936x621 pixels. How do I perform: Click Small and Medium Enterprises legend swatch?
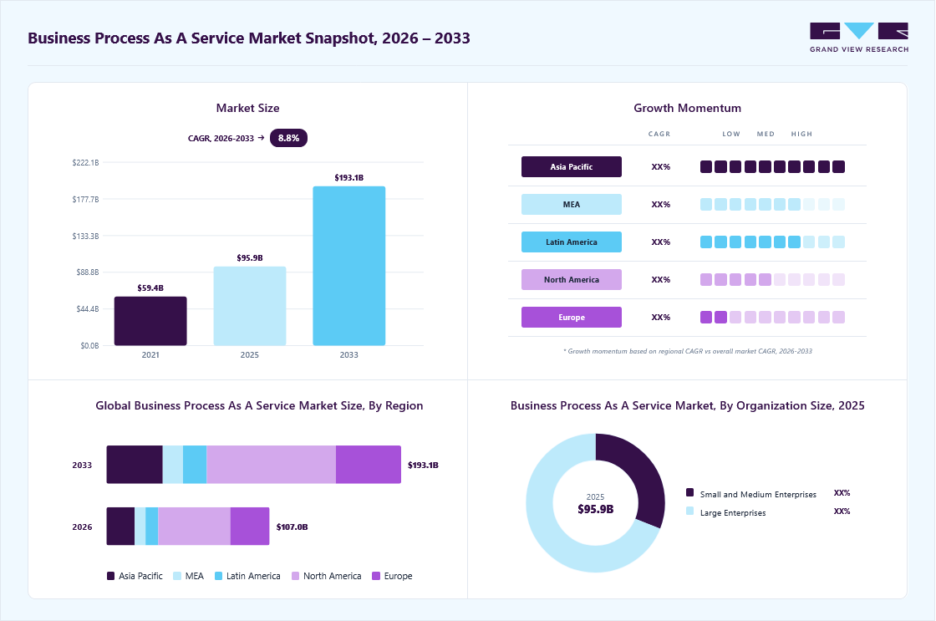click(x=690, y=492)
